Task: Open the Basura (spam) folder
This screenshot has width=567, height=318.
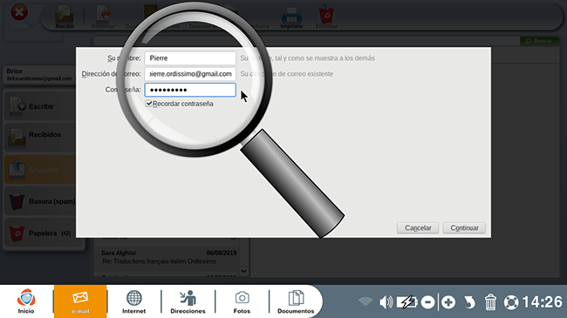Action: click(40, 201)
